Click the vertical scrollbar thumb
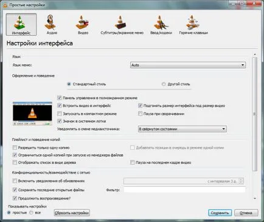The image size is (264, 222). (255, 114)
